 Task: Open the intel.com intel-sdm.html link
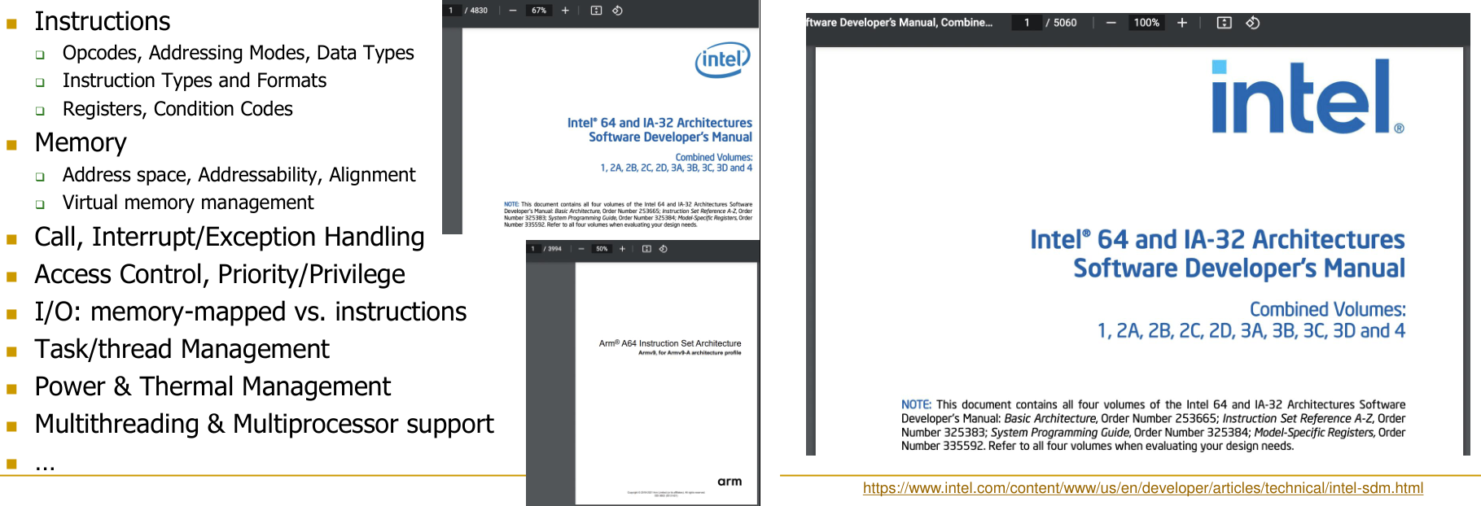coord(1142,488)
